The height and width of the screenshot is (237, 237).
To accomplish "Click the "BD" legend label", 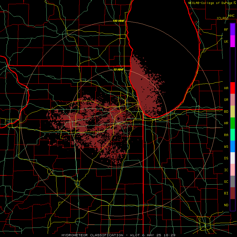I will tap(226, 112).
